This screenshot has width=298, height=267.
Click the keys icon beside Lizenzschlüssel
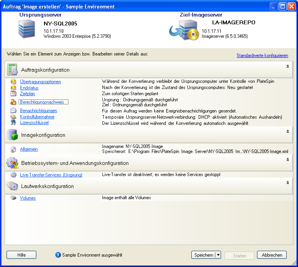13,123
